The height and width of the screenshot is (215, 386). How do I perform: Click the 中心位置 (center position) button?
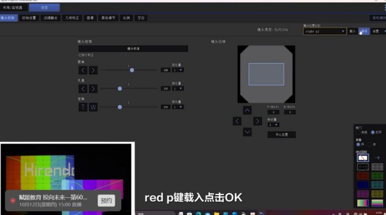[x=282, y=135]
